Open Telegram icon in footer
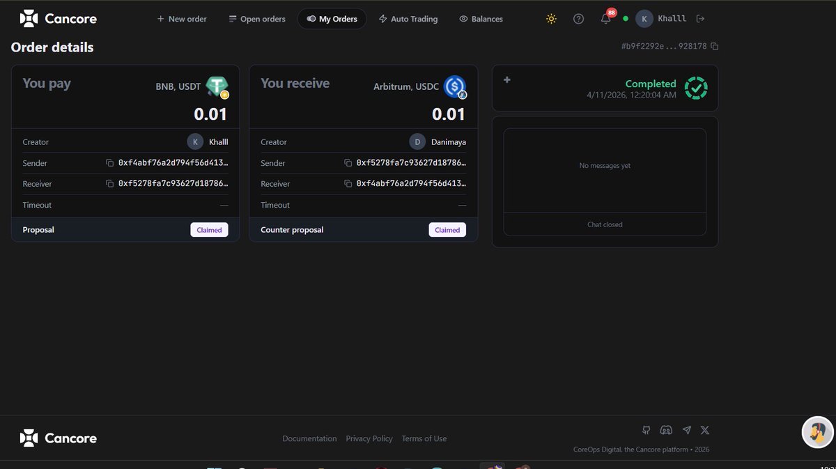The width and height of the screenshot is (836, 469). (x=687, y=431)
